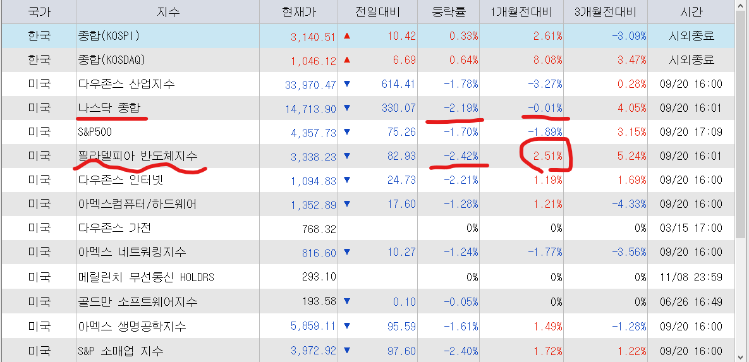Click the KOSPI up-arrow change indicator
The image size is (749, 362).
tap(347, 35)
